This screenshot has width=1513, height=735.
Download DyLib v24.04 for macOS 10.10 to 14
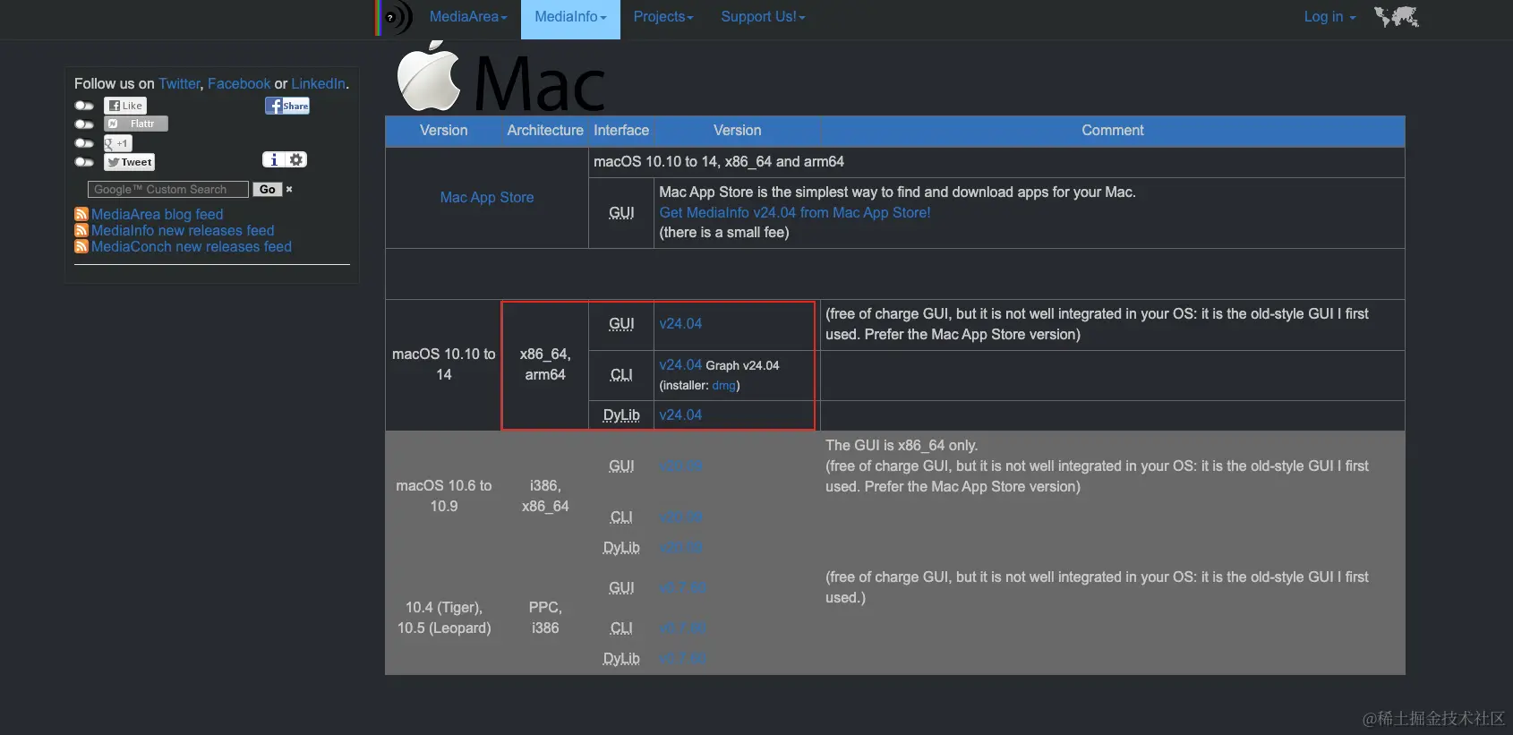[x=680, y=415]
